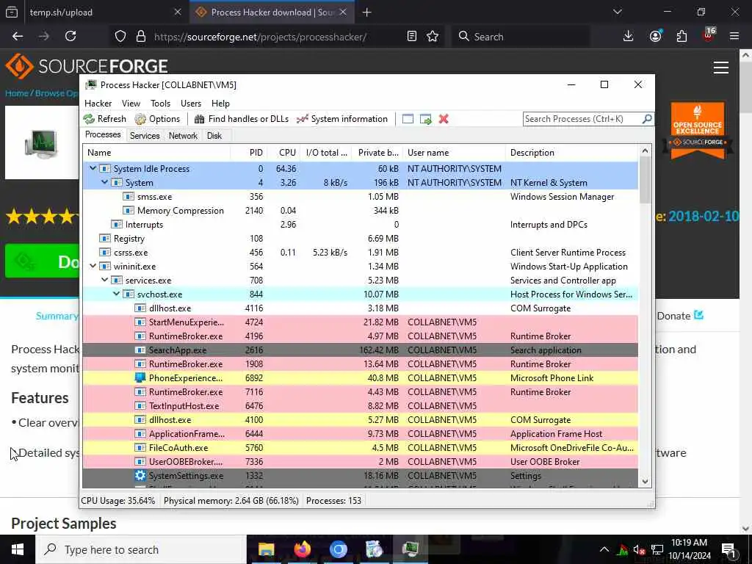Click the find window and thread icon
The width and height of the screenshot is (752, 564).
coord(425,119)
